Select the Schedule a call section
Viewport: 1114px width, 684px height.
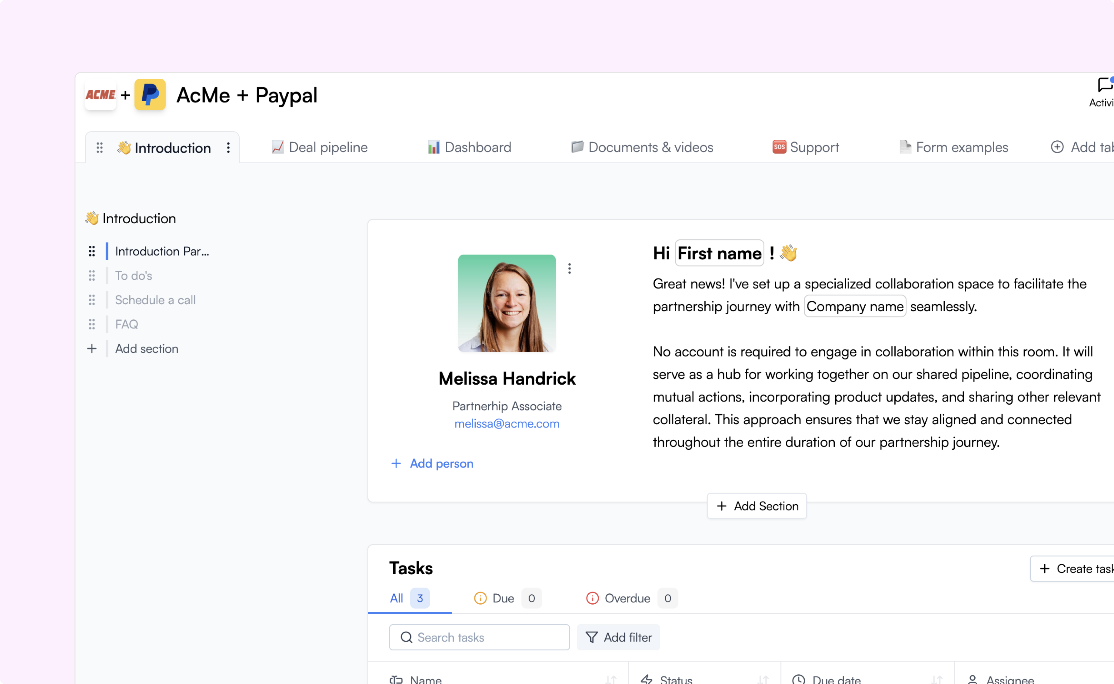tap(155, 300)
